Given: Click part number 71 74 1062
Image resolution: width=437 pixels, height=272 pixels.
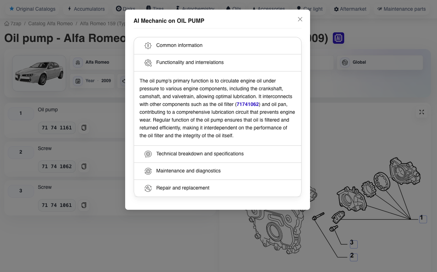Looking at the screenshot, I should [57, 166].
